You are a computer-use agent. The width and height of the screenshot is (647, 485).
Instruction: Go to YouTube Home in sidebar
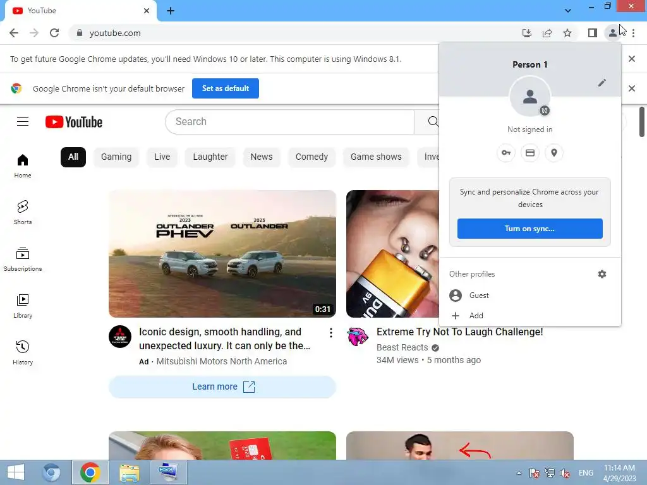(x=23, y=166)
